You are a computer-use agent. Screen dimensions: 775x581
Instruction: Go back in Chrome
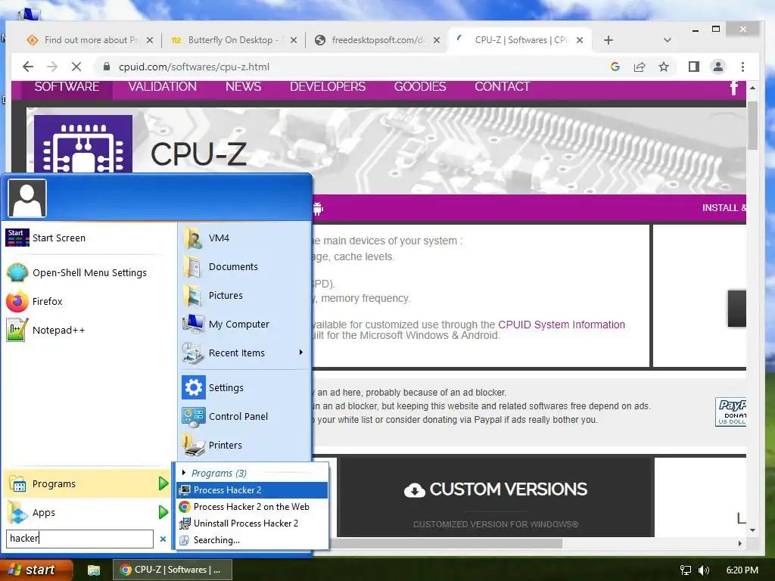[x=28, y=67]
